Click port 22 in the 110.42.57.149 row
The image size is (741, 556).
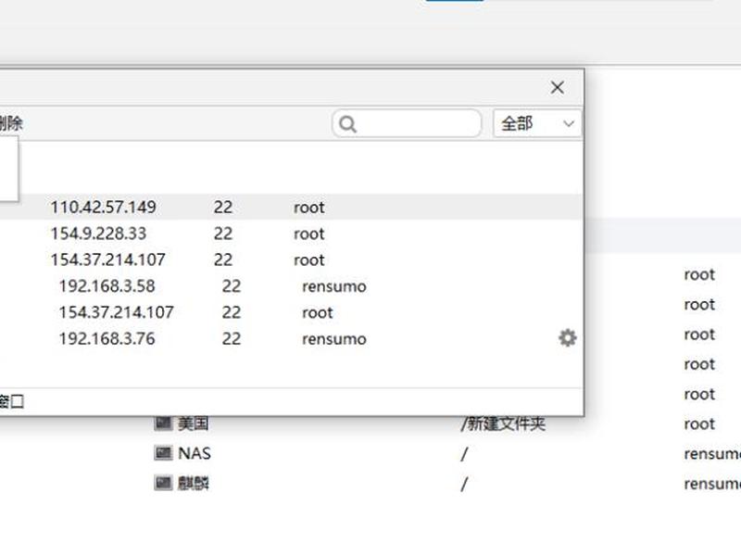[223, 207]
